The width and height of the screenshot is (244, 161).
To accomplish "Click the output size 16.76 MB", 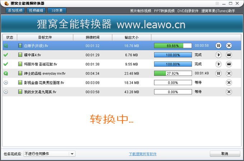I will point(132,46).
